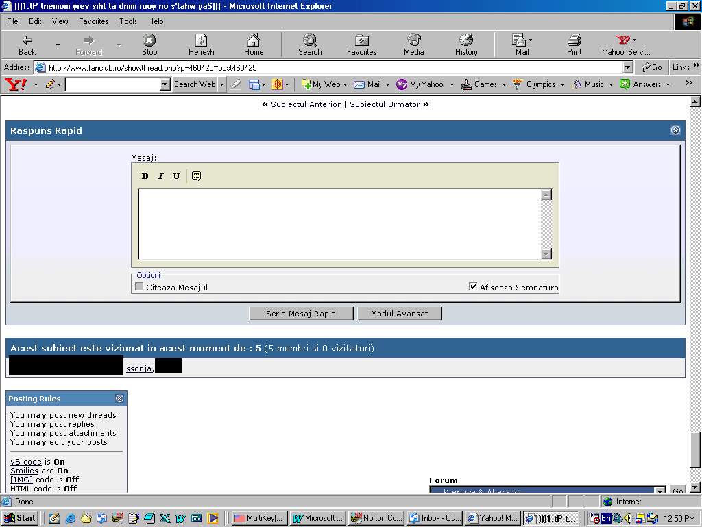This screenshot has width=702, height=527.
Task: Collapse the Raspuns Rapid panel
Action: pyautogui.click(x=675, y=130)
